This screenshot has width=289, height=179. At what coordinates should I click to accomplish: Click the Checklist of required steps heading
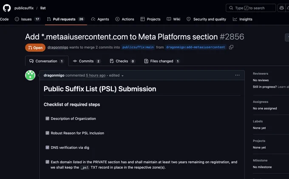point(72,104)
